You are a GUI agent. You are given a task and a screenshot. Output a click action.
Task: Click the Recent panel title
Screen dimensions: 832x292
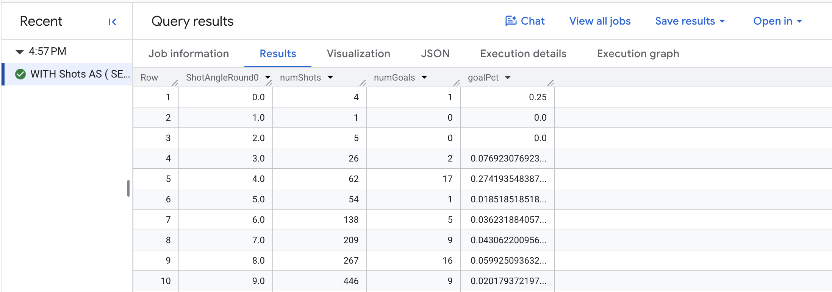click(x=41, y=21)
